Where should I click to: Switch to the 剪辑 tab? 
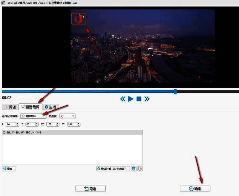(x=10, y=107)
